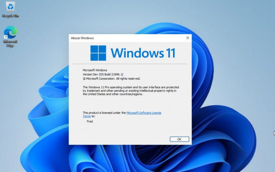
Task: Click the "Windows 11" heading text
Action: pyautogui.click(x=143, y=53)
